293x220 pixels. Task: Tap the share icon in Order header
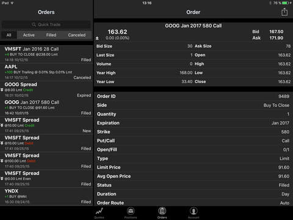click(284, 12)
